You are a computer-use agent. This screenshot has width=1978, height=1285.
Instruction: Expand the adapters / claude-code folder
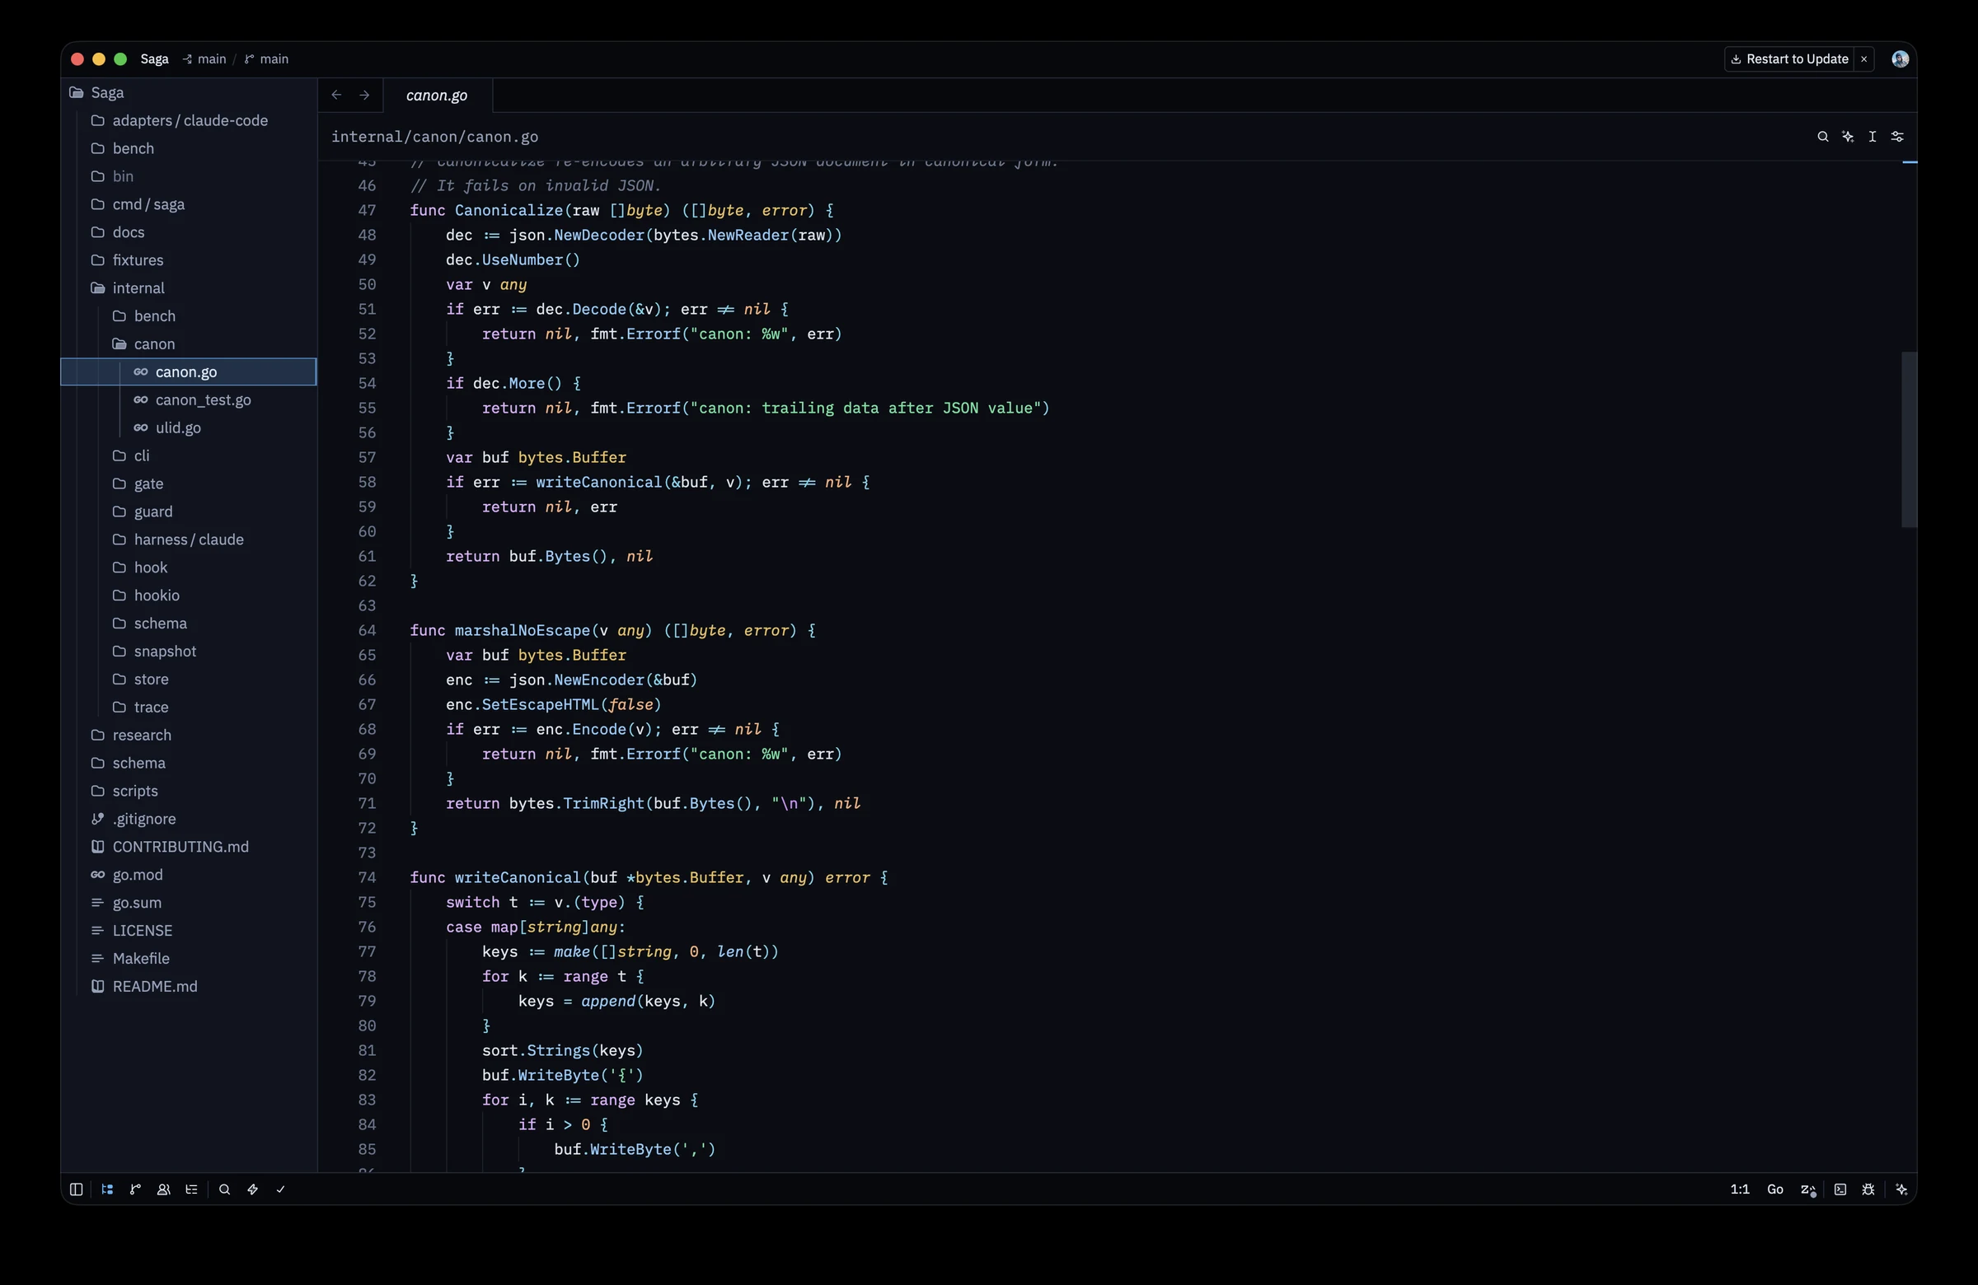(189, 120)
